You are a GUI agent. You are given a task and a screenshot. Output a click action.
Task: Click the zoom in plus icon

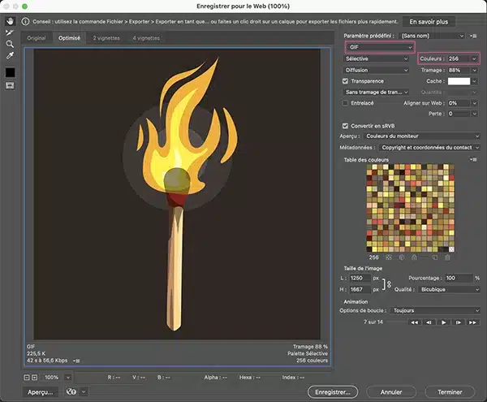[x=34, y=378]
